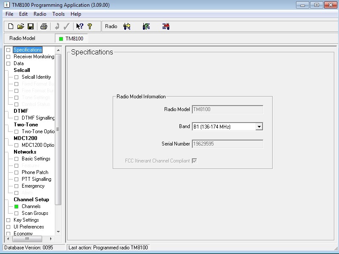Click the yellow question mark help icon

click(x=90, y=26)
